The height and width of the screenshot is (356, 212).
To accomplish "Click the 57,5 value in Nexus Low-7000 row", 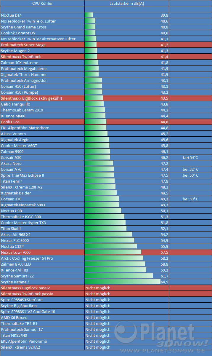I will (x=164, y=252).
